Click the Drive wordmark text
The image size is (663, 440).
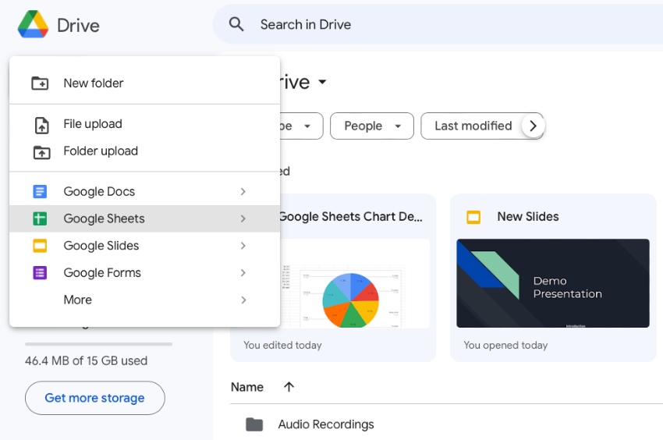(x=78, y=26)
